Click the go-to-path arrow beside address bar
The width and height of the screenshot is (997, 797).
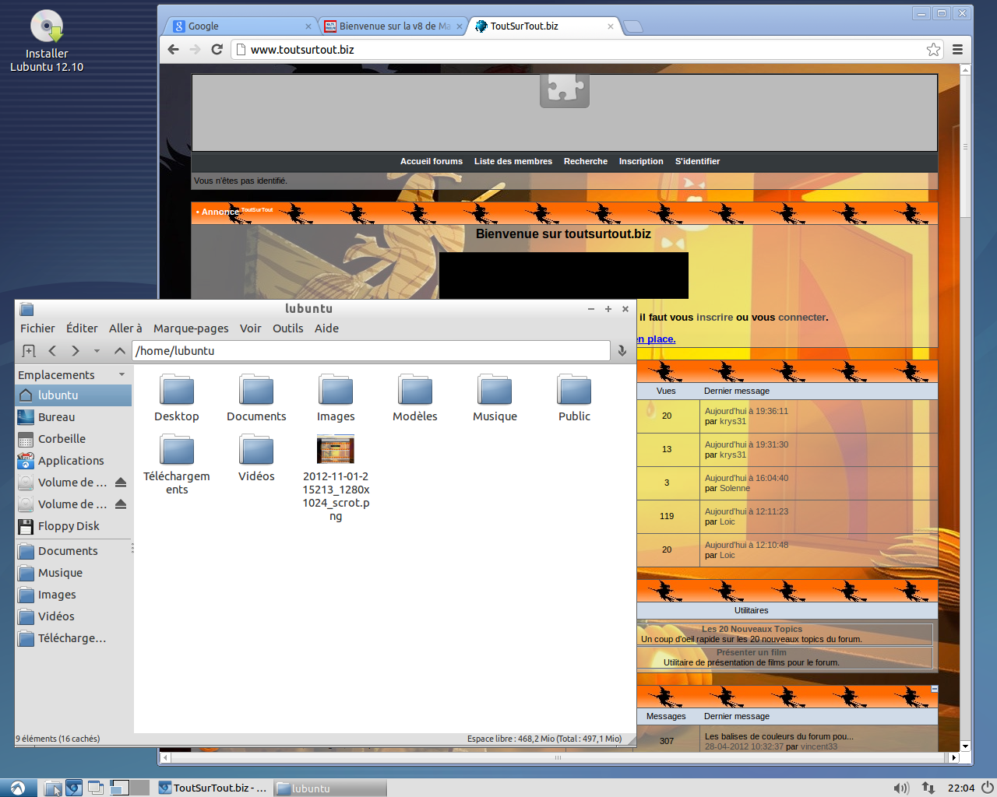tap(622, 351)
